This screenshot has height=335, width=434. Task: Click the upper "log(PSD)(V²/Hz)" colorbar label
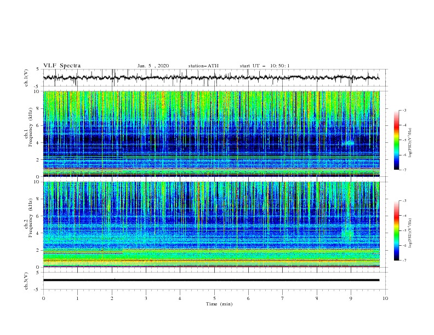tap(410, 143)
